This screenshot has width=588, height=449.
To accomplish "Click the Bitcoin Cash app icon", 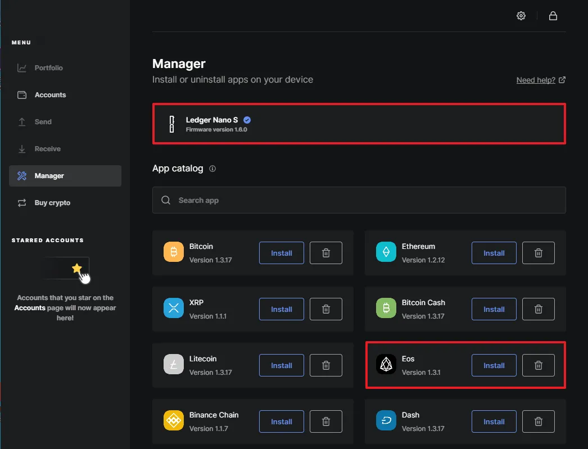I will pyautogui.click(x=386, y=308).
